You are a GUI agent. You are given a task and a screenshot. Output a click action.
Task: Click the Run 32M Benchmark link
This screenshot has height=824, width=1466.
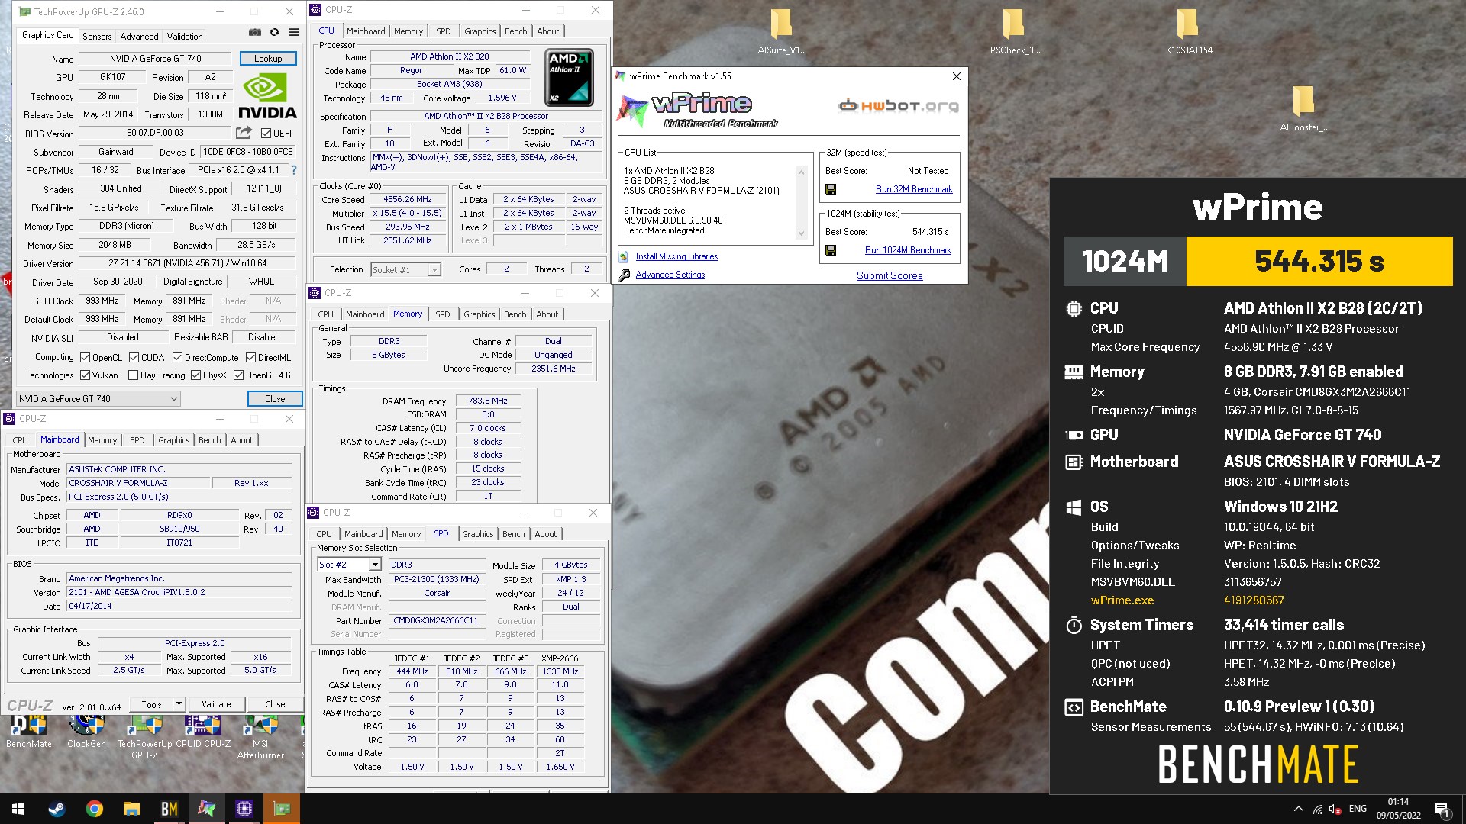coord(914,189)
